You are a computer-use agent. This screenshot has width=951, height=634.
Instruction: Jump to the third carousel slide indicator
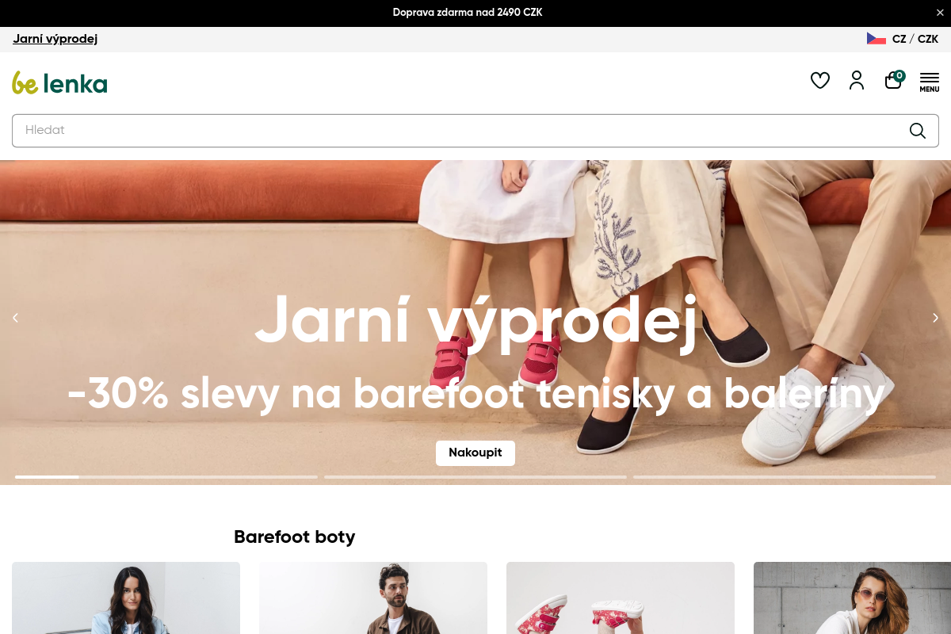point(784,477)
